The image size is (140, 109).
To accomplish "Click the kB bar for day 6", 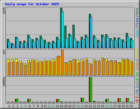I will [x=29, y=101].
